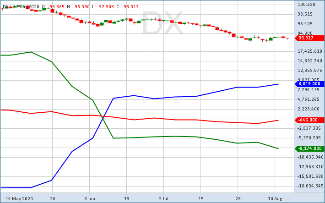Click the 96.405 price axis label
Image resolution: width=325 pixels, height=203 pixels.
click(x=305, y=24)
